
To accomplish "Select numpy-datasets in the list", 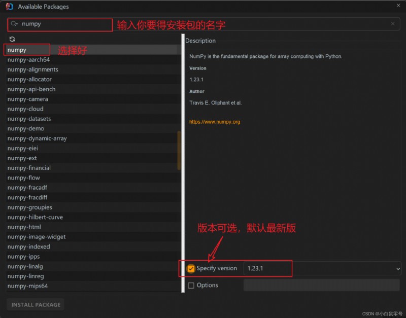I will pos(93,119).
